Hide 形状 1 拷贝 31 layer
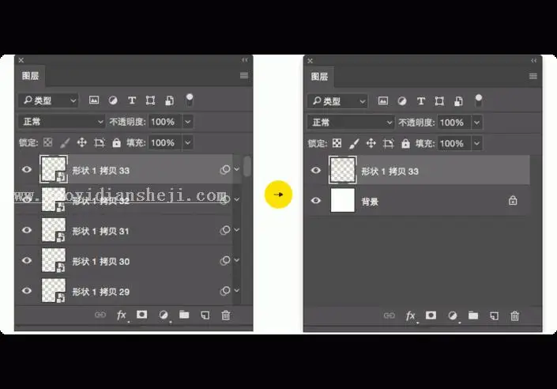Viewport: 557px width, 389px height. coord(27,230)
